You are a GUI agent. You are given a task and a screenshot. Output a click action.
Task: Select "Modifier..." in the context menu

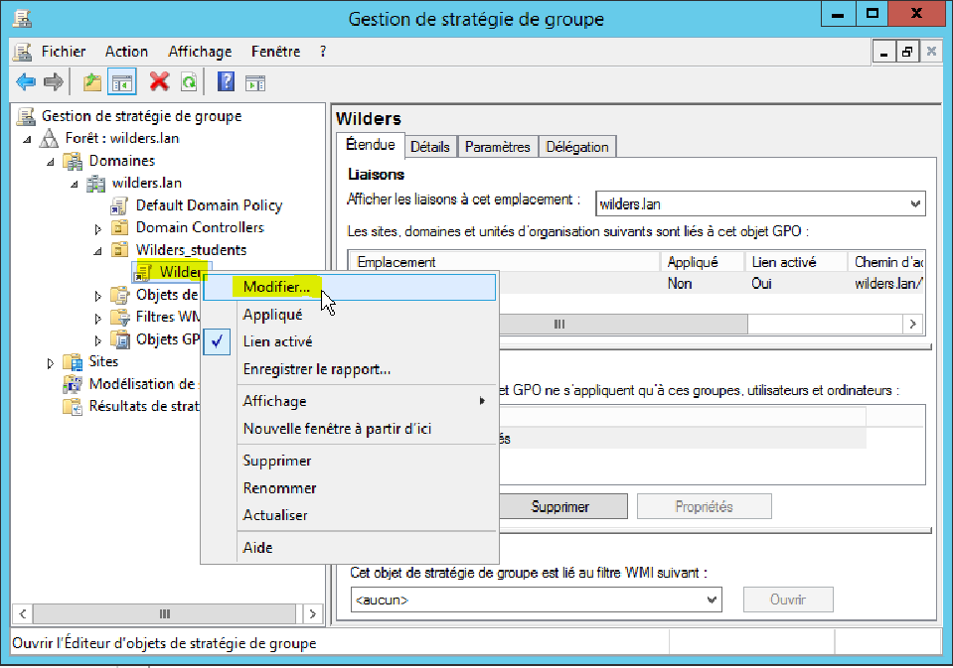pyautogui.click(x=276, y=287)
